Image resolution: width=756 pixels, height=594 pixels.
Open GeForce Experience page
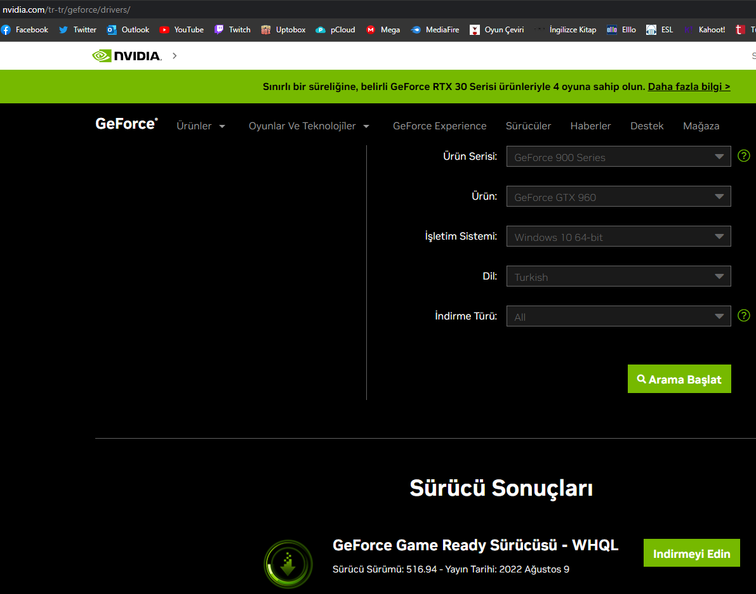440,126
